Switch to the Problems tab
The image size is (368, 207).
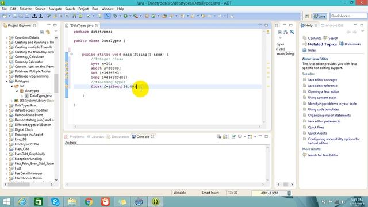click(x=74, y=137)
